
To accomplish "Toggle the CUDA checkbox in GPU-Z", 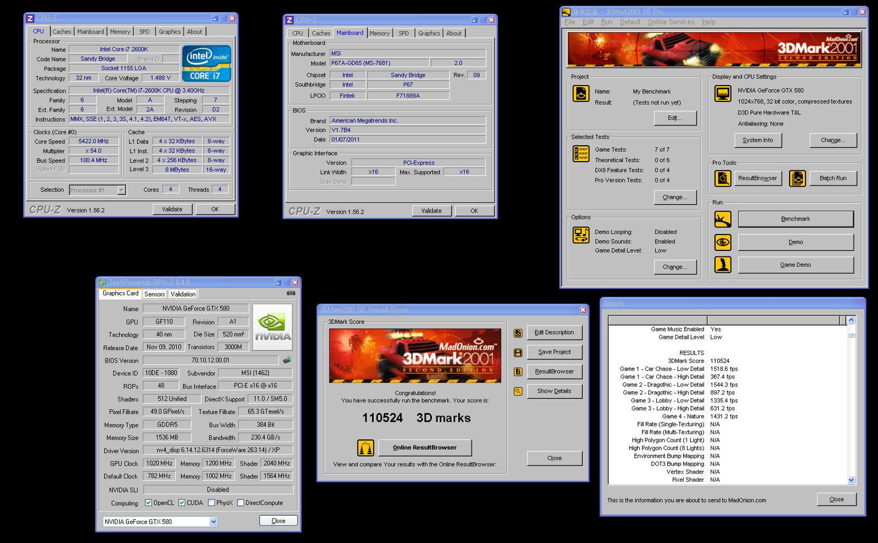I will click(x=182, y=502).
